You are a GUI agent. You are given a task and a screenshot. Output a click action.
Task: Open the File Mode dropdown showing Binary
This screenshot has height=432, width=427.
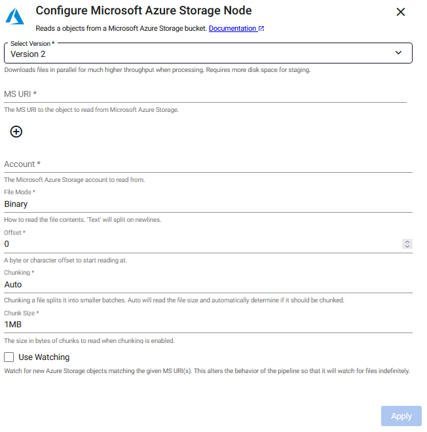[208, 204]
